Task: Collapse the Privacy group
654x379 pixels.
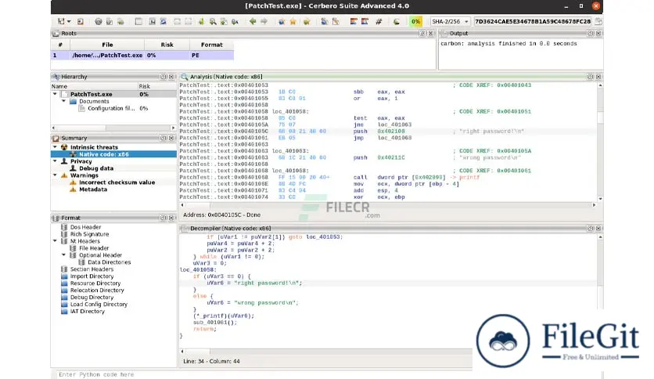Action: click(x=55, y=161)
